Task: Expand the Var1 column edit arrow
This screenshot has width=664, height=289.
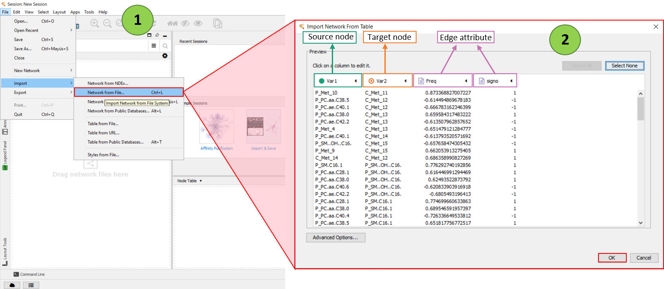Action: (x=355, y=81)
